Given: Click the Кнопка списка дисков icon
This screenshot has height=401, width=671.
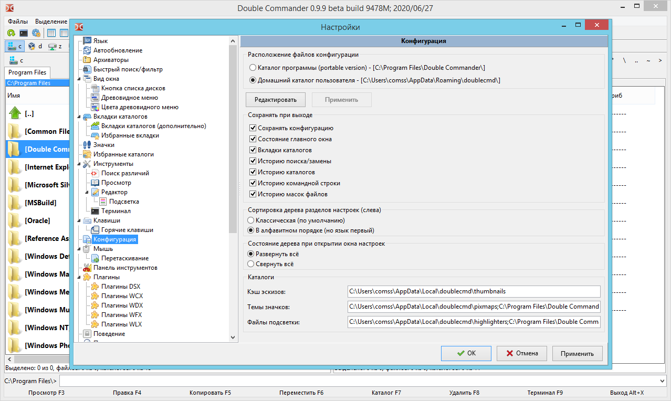Looking at the screenshot, I should [95, 88].
